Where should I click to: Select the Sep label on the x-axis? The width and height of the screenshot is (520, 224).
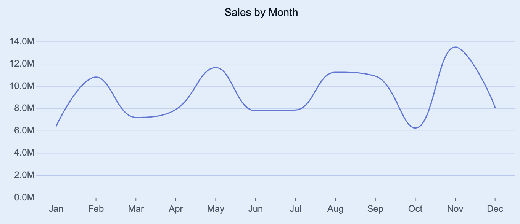tap(375, 209)
